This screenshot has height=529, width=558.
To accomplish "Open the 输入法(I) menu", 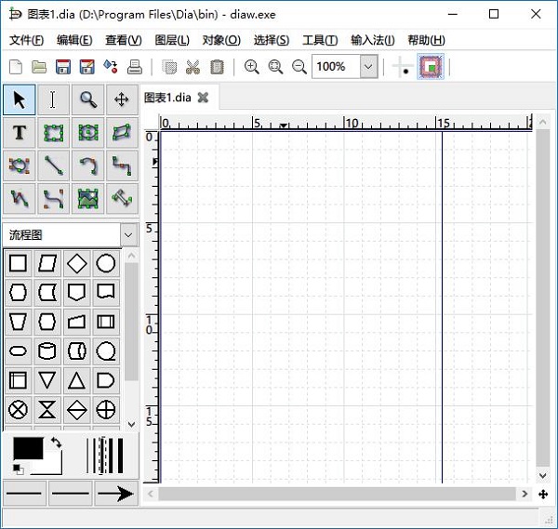I will pyautogui.click(x=373, y=40).
